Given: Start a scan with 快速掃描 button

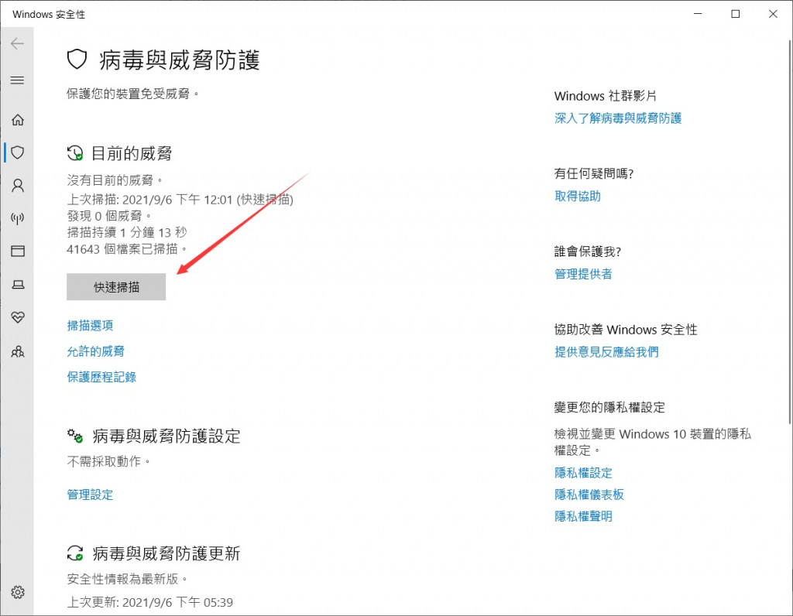Looking at the screenshot, I should [116, 287].
